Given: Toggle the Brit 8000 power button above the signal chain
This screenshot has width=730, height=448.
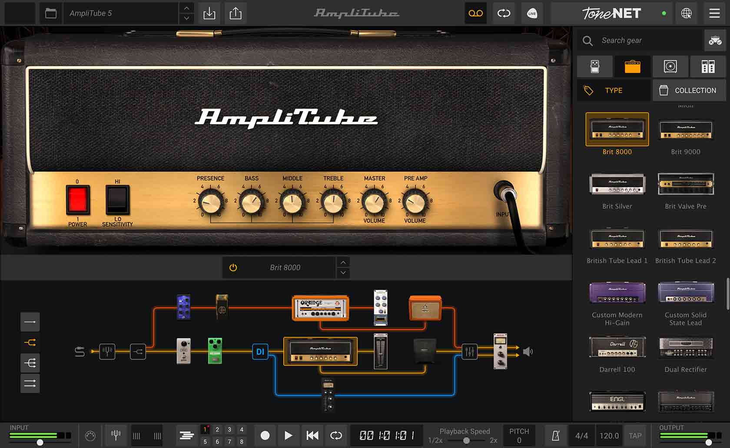Looking at the screenshot, I should (x=233, y=267).
